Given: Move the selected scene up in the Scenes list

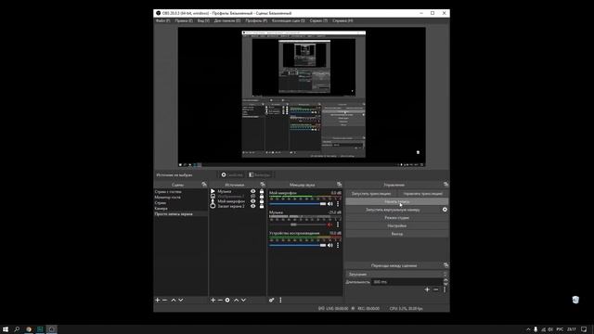Looking at the screenshot, I should click(174, 300).
